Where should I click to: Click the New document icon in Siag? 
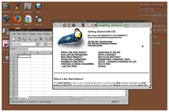click(x=14, y=39)
